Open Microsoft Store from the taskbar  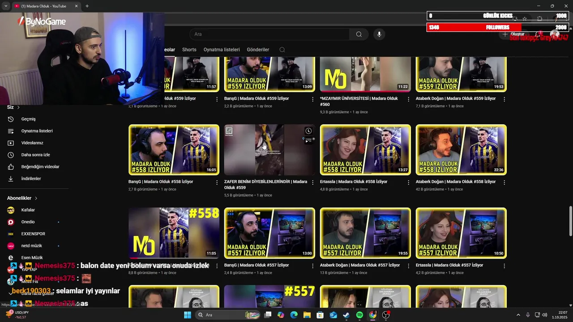320,315
